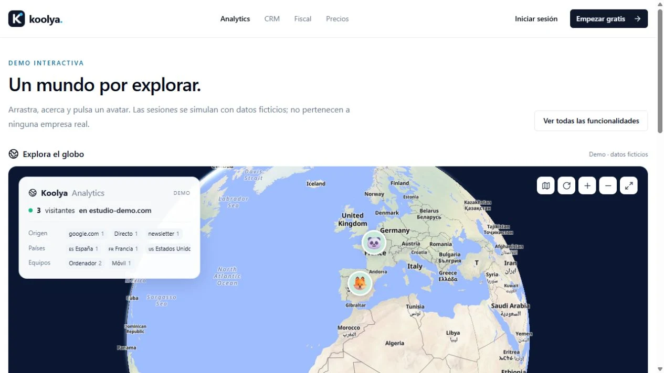Select the panda avatar over France
Image resolution: width=664 pixels, height=373 pixels.
374,243
